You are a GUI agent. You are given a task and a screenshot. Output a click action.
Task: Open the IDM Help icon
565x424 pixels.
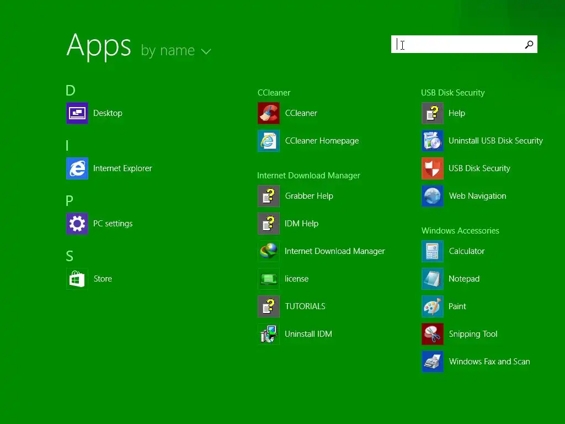tap(269, 224)
